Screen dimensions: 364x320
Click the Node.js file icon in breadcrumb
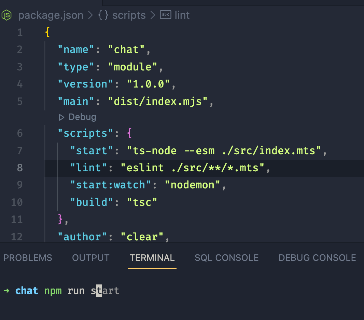(6, 15)
